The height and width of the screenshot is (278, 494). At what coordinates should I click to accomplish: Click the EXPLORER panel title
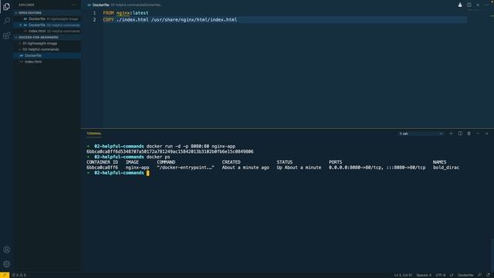click(x=26, y=5)
